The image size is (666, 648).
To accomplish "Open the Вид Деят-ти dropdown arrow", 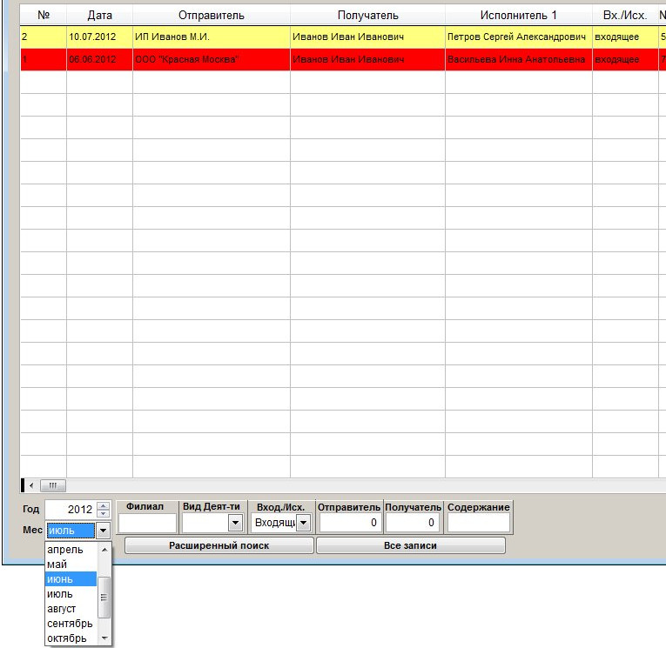I will (235, 523).
